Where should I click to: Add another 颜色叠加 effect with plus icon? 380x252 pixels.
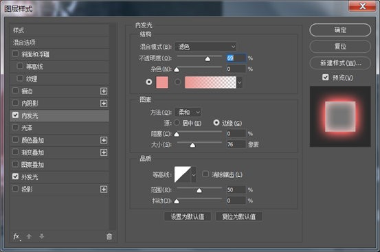(104, 140)
